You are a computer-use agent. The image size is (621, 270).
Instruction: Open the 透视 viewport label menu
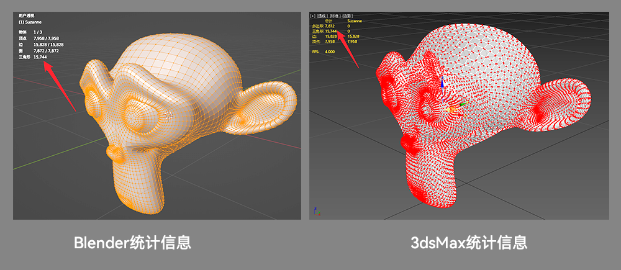pos(322,16)
